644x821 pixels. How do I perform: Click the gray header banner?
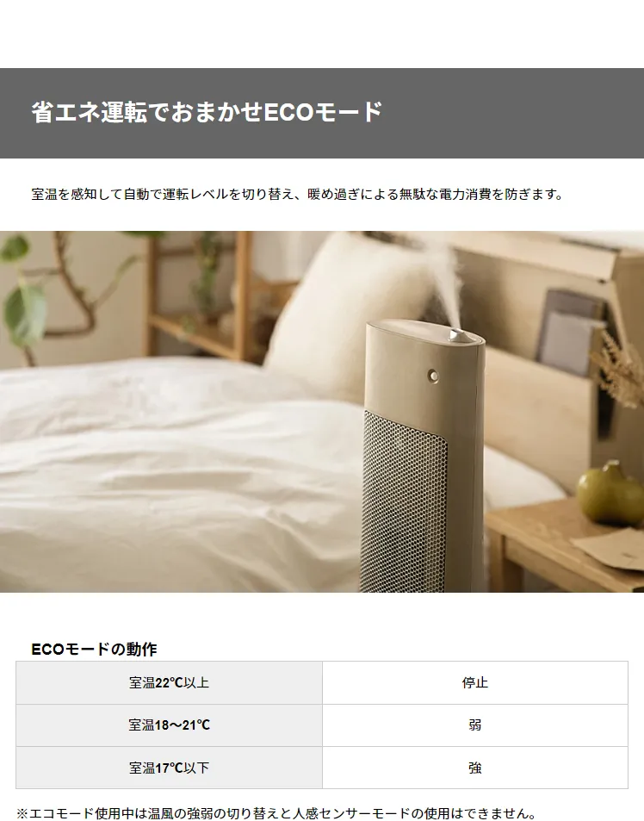tap(322, 113)
